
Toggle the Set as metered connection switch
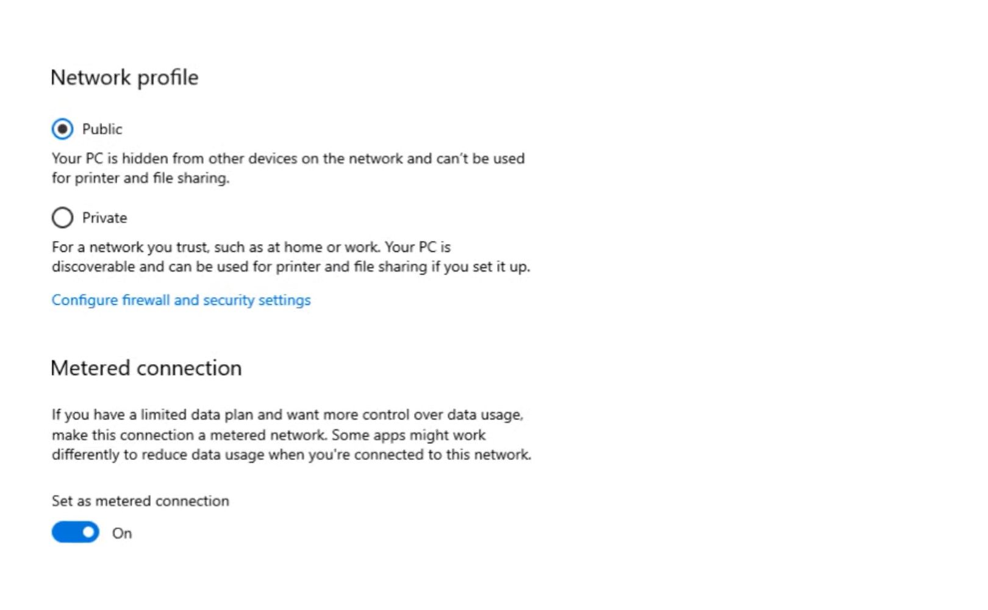75,533
